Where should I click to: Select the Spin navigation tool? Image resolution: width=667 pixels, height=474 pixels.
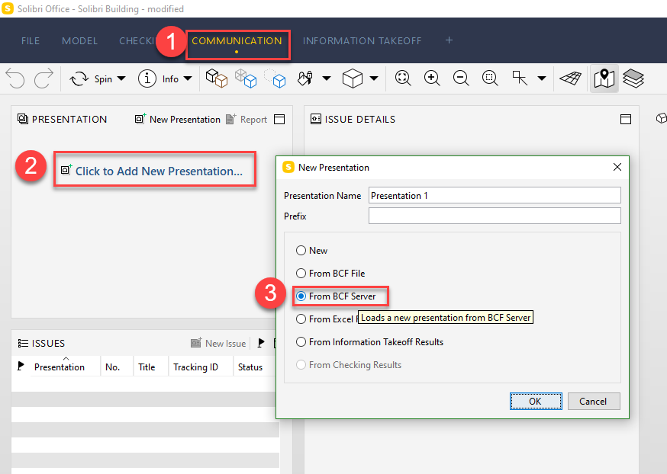(x=91, y=79)
